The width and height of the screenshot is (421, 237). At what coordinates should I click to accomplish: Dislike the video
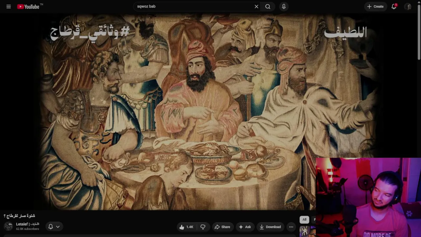coord(203,227)
